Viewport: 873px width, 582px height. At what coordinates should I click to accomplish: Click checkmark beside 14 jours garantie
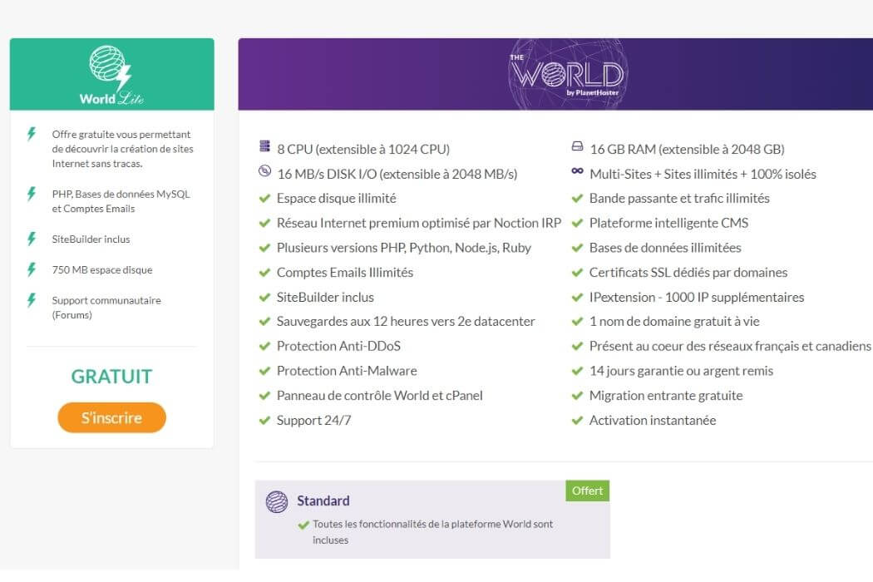point(577,371)
